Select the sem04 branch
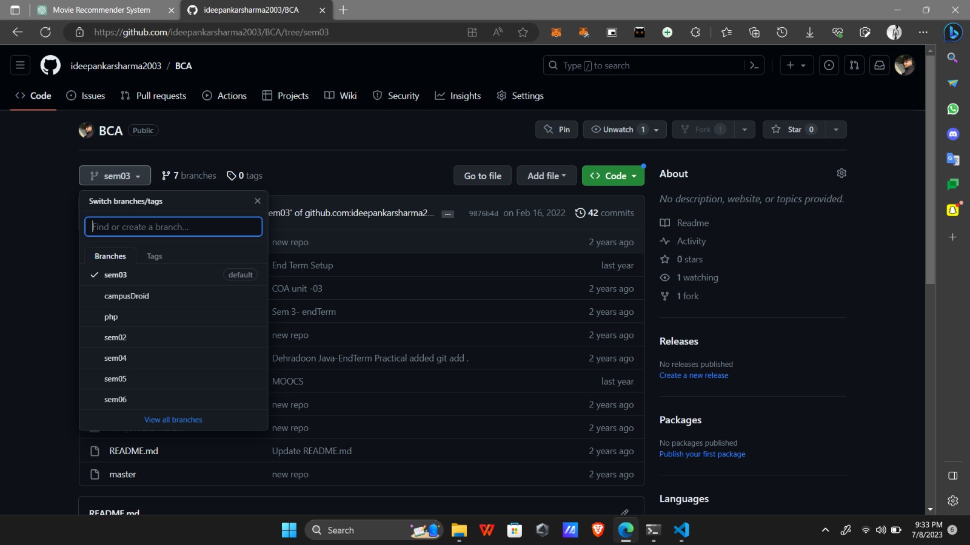This screenshot has width=970, height=545. coord(173,358)
